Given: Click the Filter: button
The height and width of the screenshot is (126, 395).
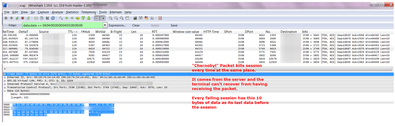Looking at the screenshot, I should (x=12, y=25).
